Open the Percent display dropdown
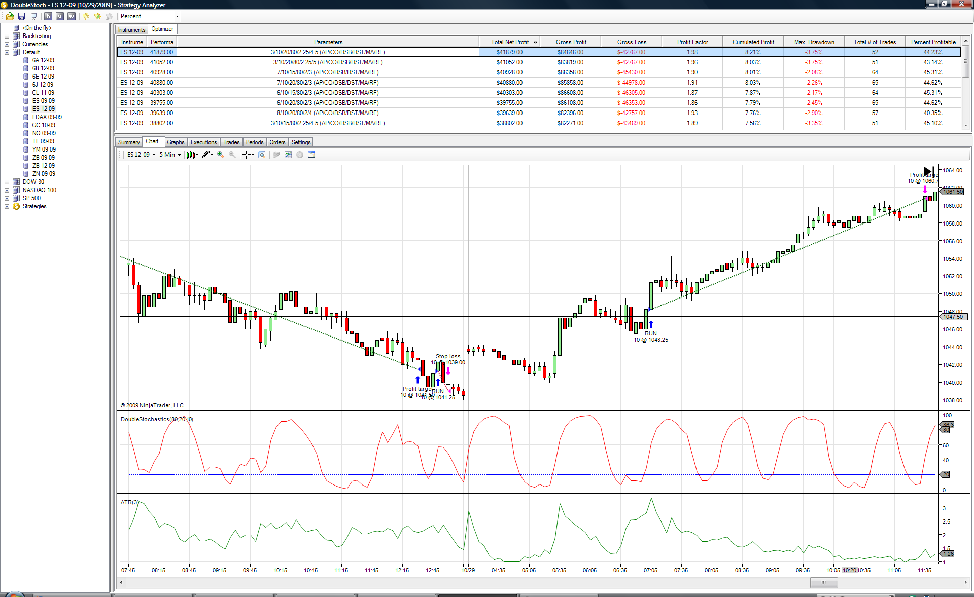974x597 pixels. coord(149,16)
